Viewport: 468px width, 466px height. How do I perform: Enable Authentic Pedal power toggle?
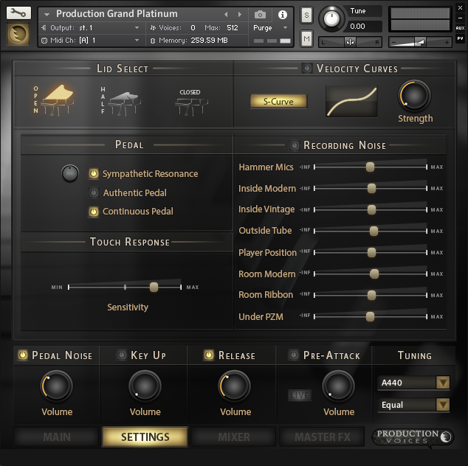(94, 192)
